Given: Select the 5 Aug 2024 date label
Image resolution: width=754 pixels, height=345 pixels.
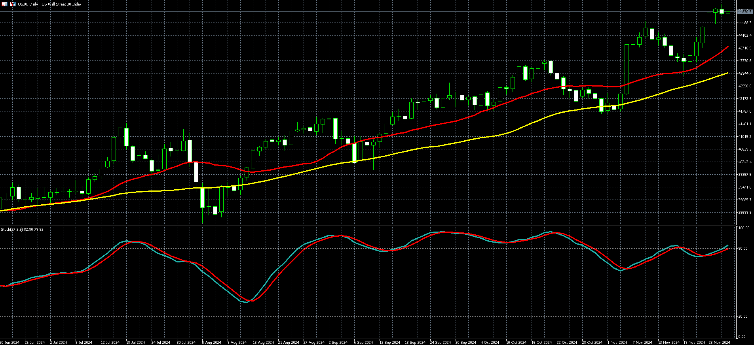Looking at the screenshot, I should [211, 342].
